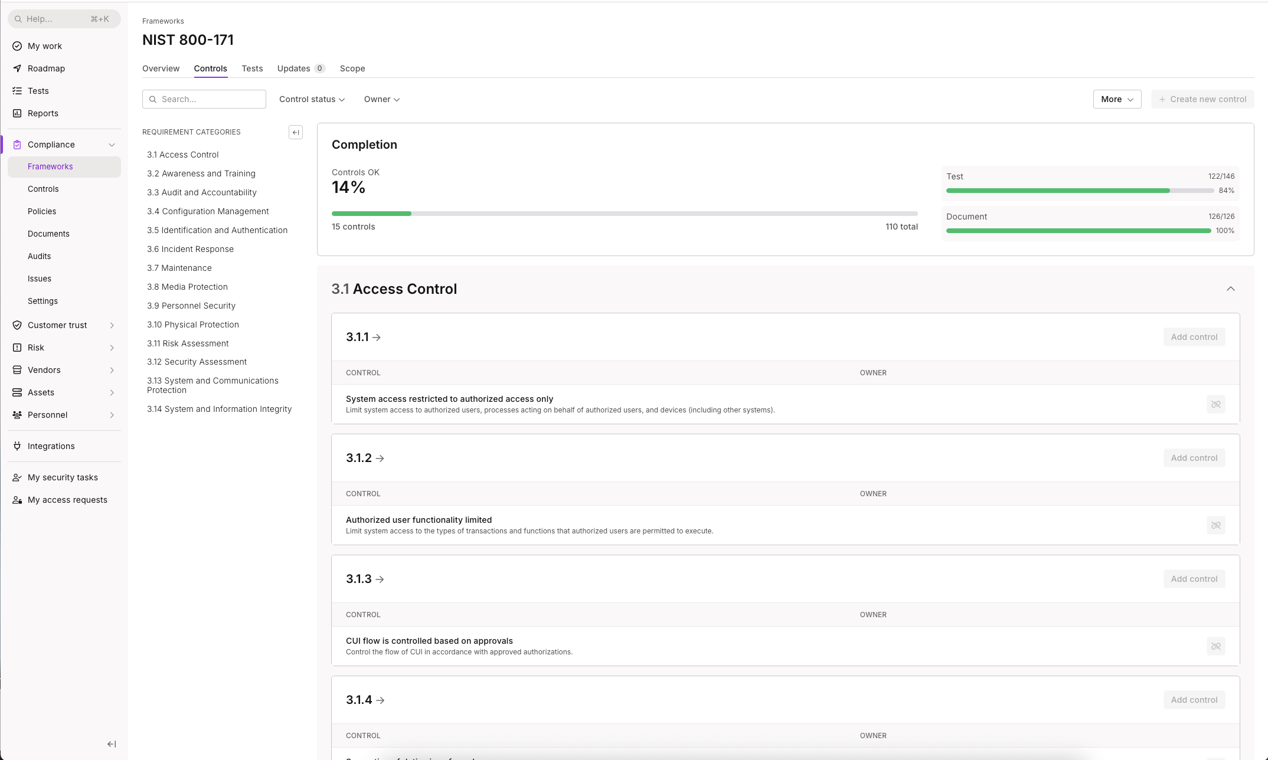1268x760 pixels.
Task: Click the Integrations plug icon
Action: tap(17, 446)
